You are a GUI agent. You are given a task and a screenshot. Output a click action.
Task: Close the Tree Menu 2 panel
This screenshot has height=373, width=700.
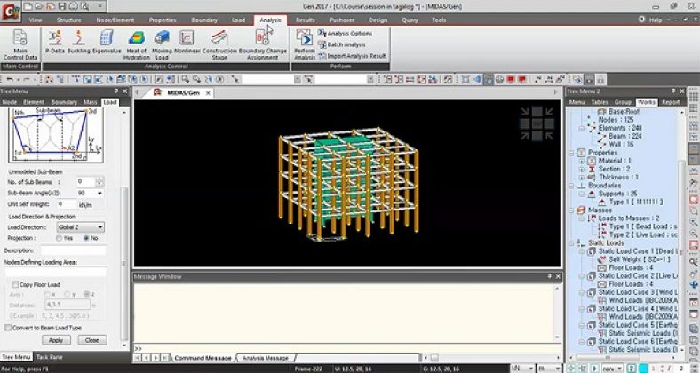click(x=681, y=91)
